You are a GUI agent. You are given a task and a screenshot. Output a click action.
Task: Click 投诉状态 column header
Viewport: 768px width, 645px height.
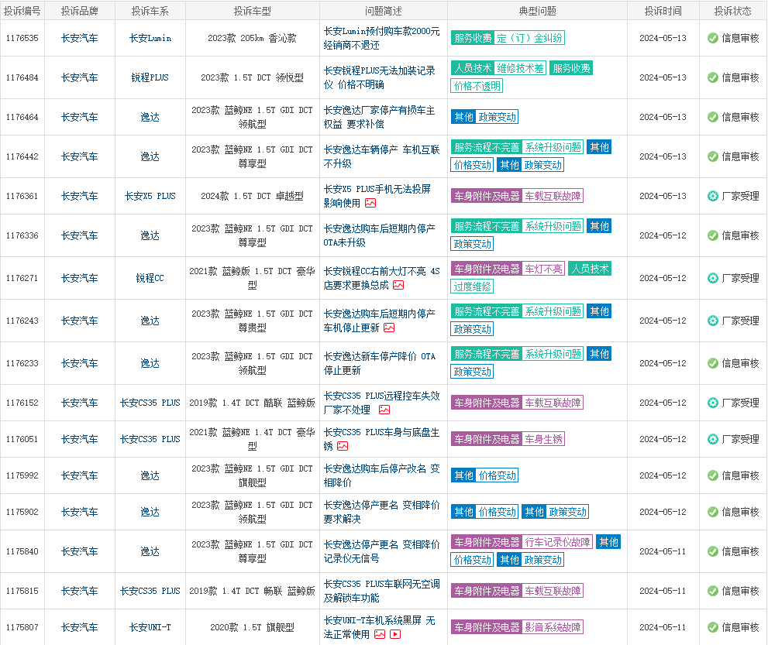point(732,11)
